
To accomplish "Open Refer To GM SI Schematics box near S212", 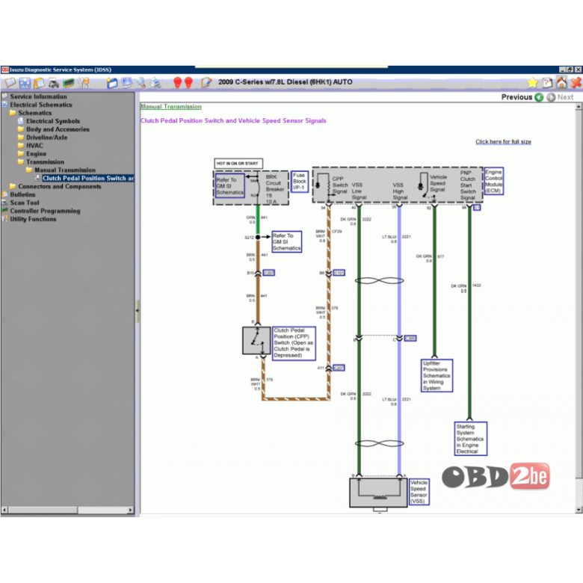I will [x=287, y=241].
